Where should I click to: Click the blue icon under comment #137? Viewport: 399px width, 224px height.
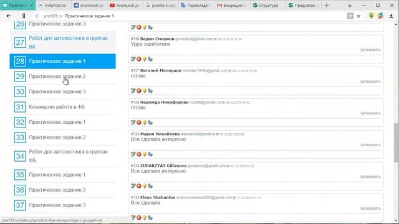pos(150,91)
